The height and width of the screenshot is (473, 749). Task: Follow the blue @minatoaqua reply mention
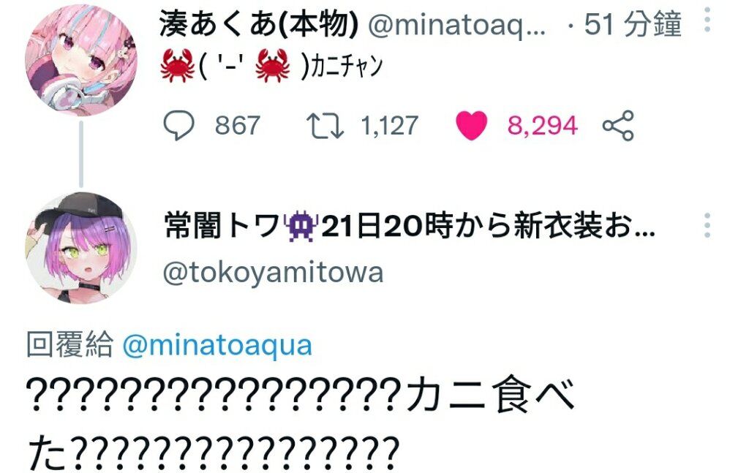click(217, 346)
